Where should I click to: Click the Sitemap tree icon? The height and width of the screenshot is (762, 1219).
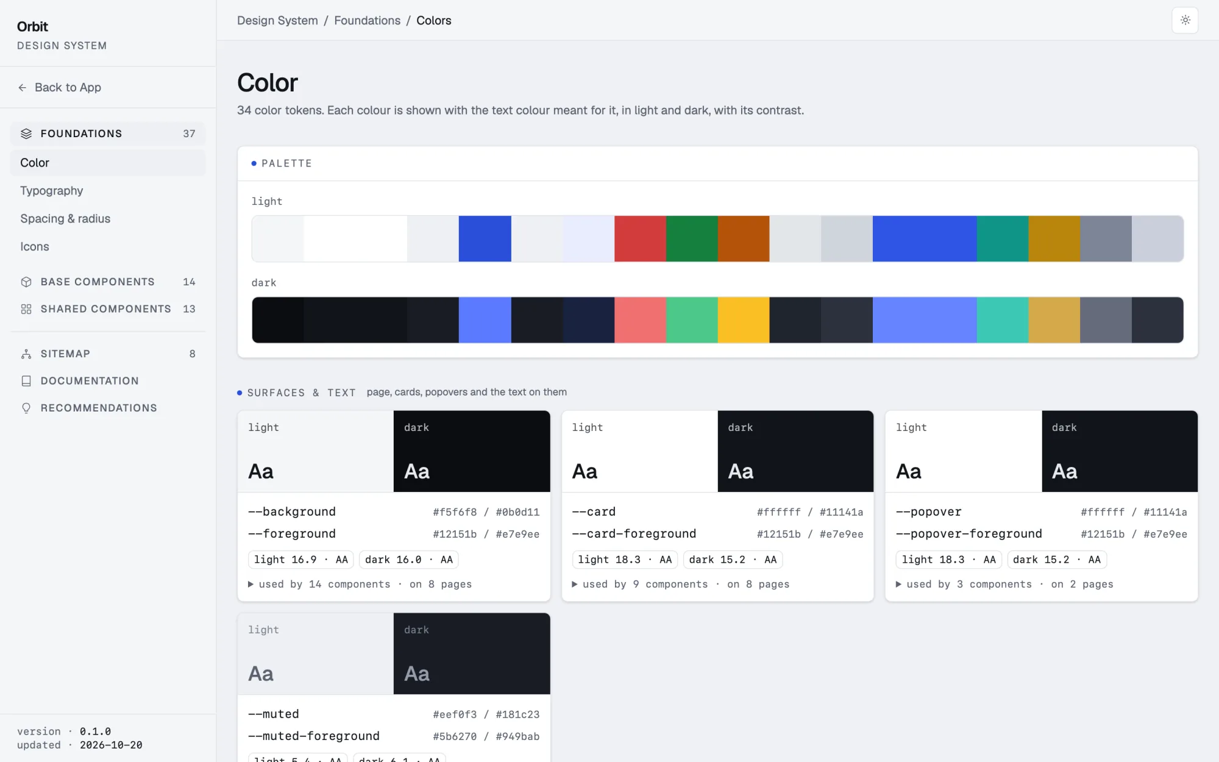pyautogui.click(x=26, y=354)
